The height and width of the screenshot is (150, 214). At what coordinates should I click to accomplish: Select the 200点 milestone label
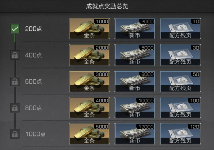coord(34,29)
